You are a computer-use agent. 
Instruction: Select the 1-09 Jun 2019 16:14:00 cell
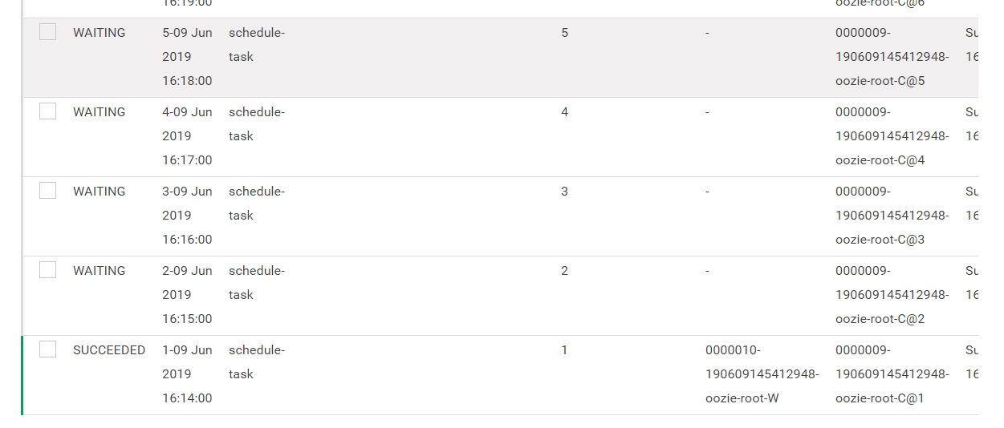(187, 374)
